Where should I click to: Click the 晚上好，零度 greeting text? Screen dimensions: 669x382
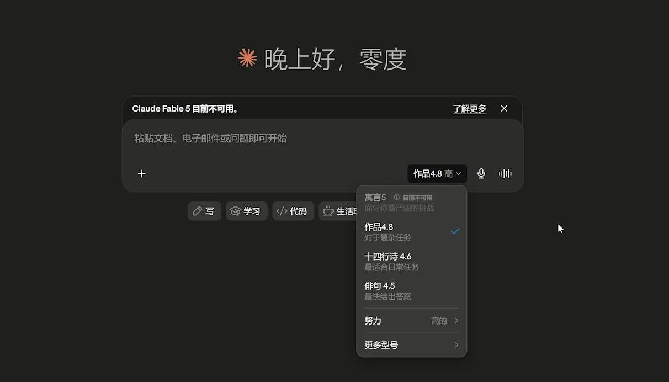335,59
